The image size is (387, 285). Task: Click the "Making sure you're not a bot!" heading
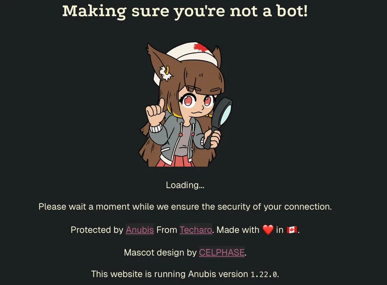tap(185, 11)
